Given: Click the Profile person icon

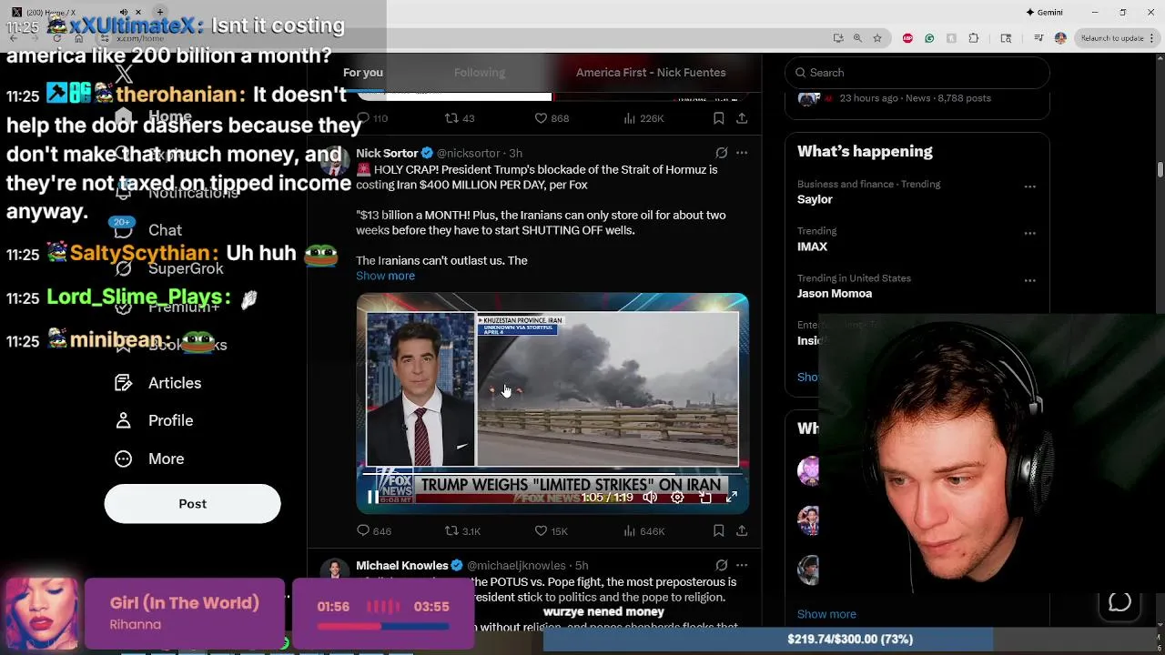Looking at the screenshot, I should pyautogui.click(x=124, y=420).
